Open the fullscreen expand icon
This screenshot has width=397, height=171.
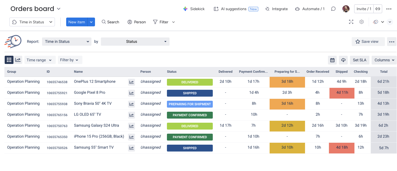(x=351, y=22)
